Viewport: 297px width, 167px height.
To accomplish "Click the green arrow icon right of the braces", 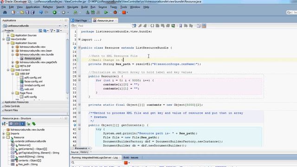I will [173, 26].
